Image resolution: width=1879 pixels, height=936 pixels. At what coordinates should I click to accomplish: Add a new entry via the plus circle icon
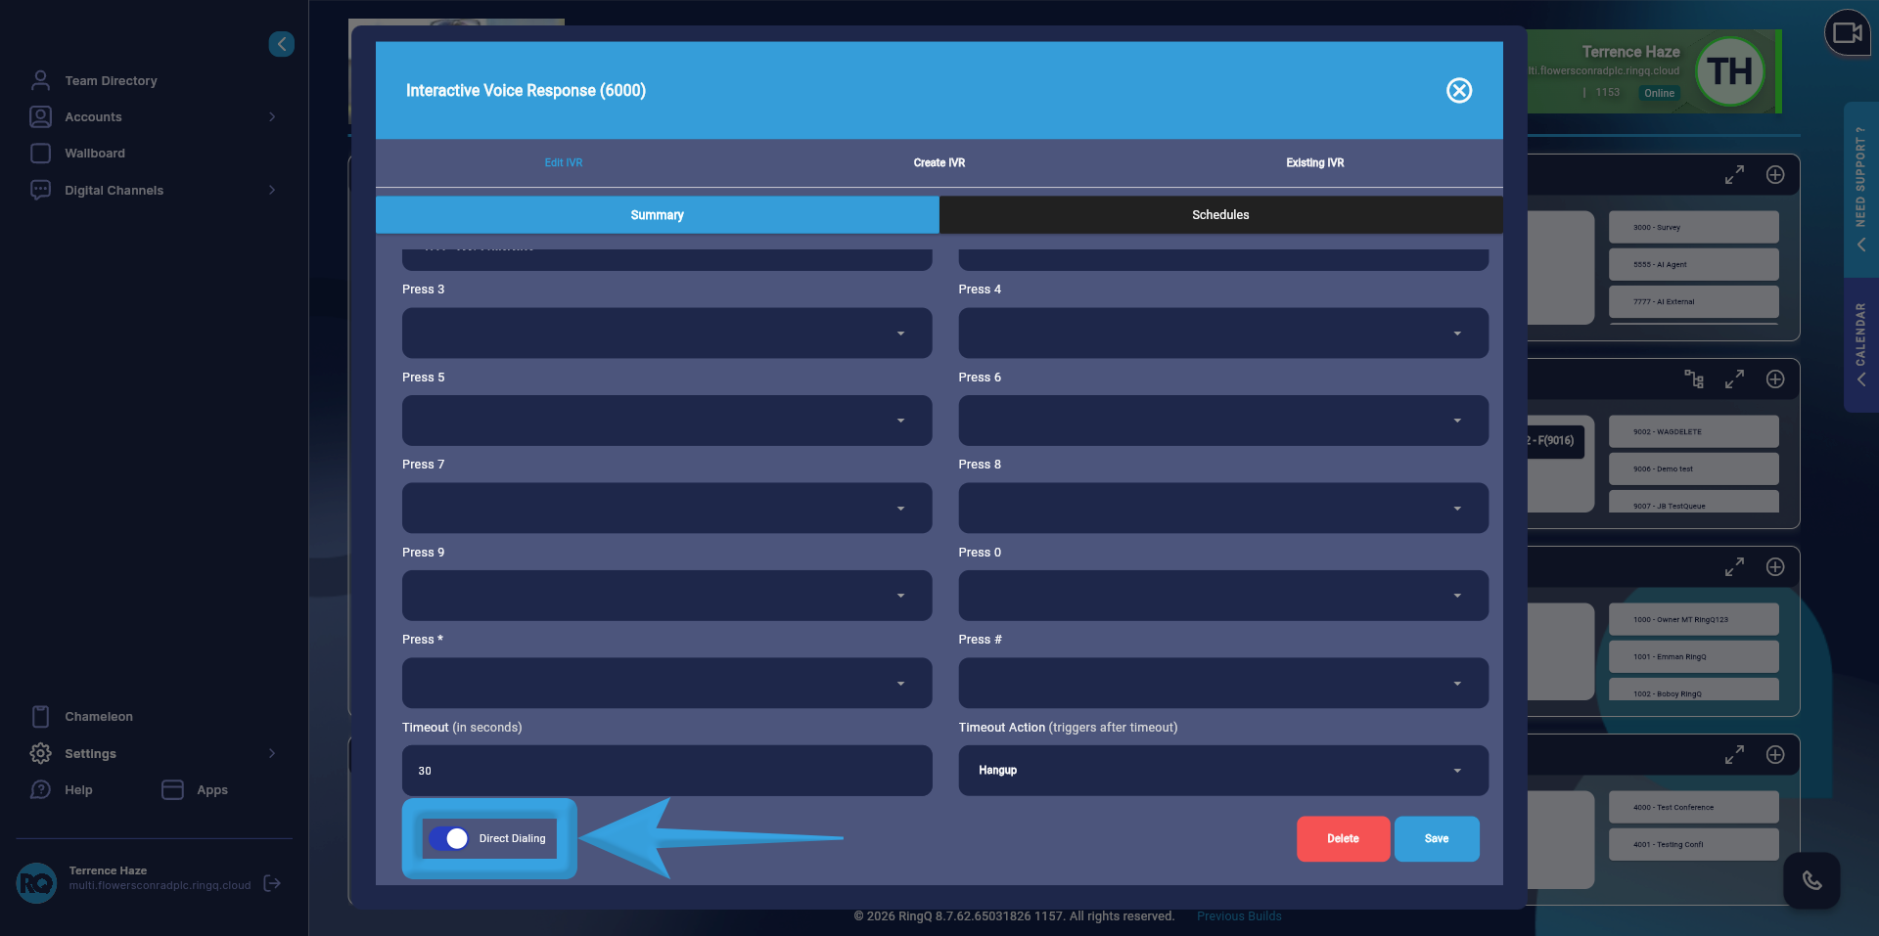[1775, 175]
